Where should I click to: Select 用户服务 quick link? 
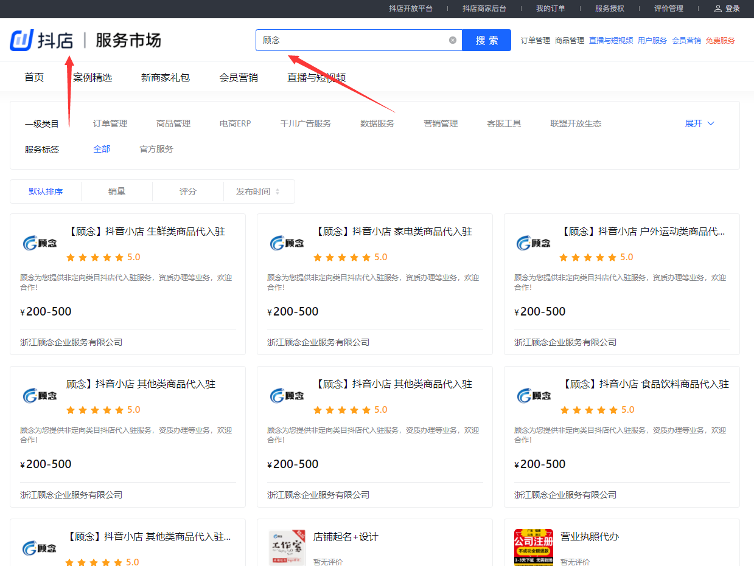(x=652, y=41)
